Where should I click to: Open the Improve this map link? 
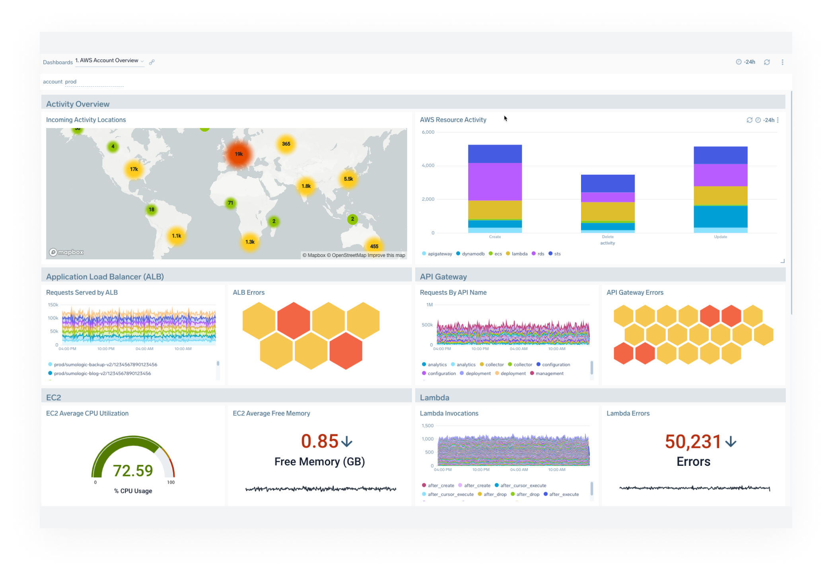pos(386,255)
